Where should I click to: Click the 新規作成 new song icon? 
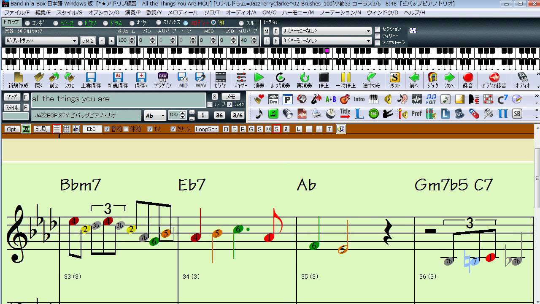(x=18, y=80)
